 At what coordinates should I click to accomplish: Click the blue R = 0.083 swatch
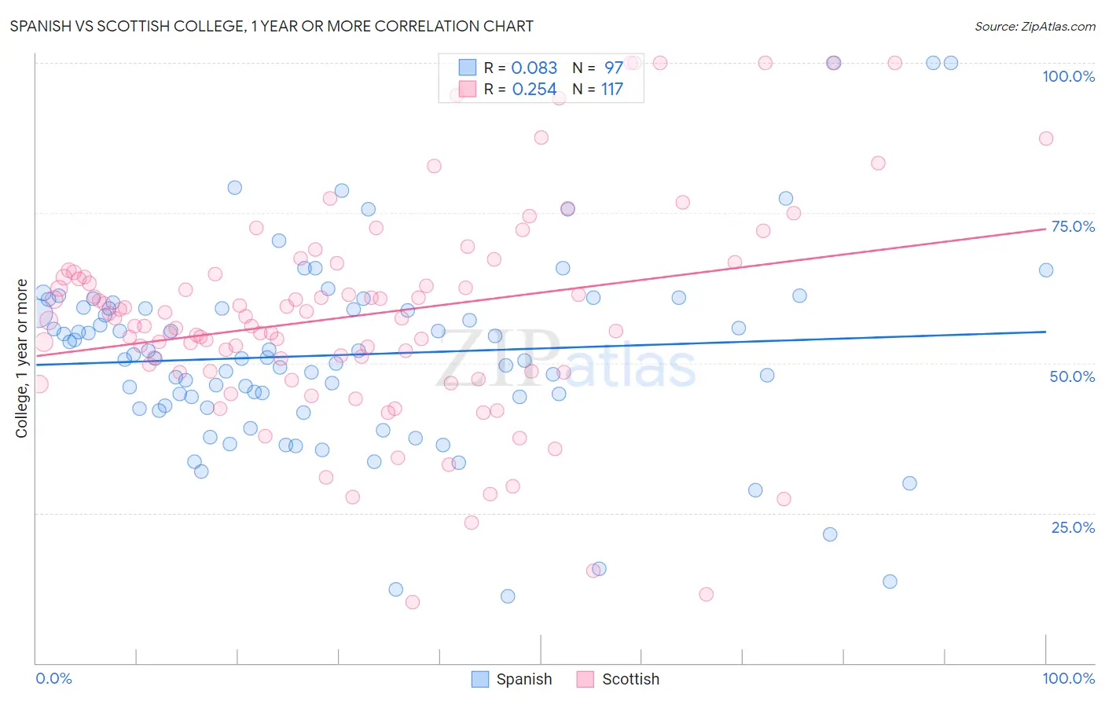pyautogui.click(x=468, y=68)
